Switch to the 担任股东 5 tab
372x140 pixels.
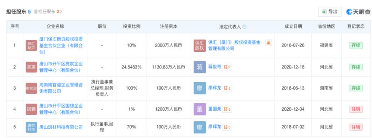[19, 12]
